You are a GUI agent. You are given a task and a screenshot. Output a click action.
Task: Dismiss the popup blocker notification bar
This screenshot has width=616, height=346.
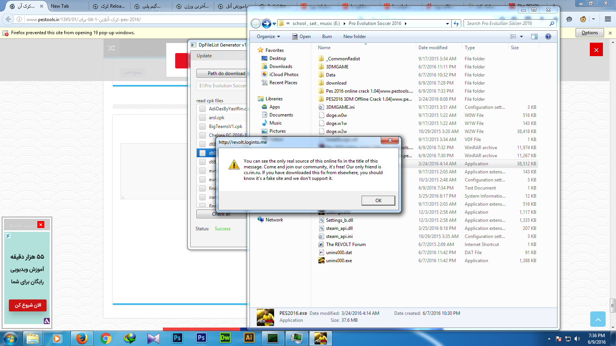(610, 33)
